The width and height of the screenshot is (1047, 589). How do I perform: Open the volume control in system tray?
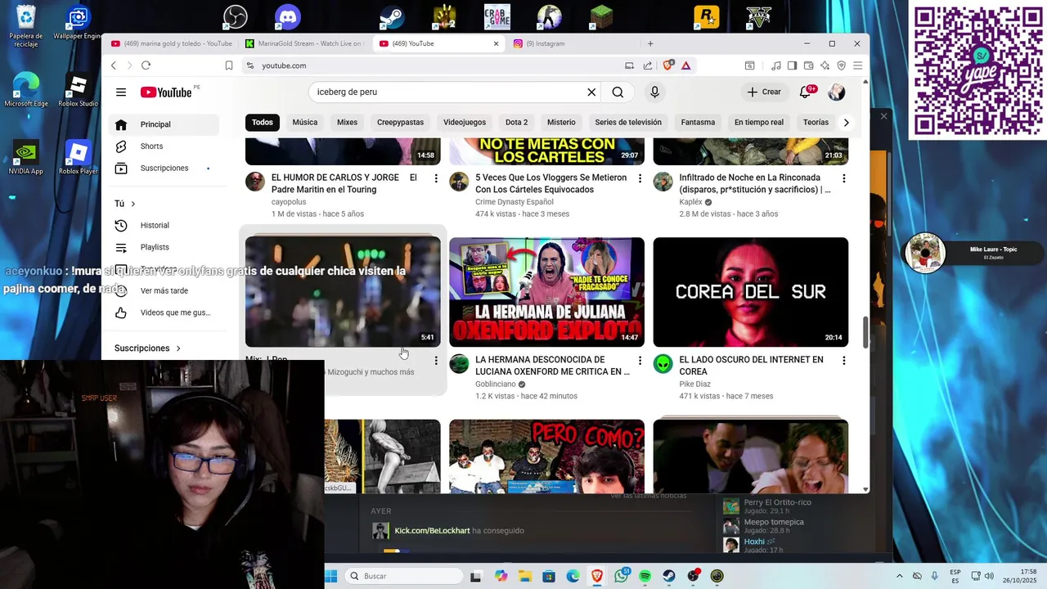989,576
